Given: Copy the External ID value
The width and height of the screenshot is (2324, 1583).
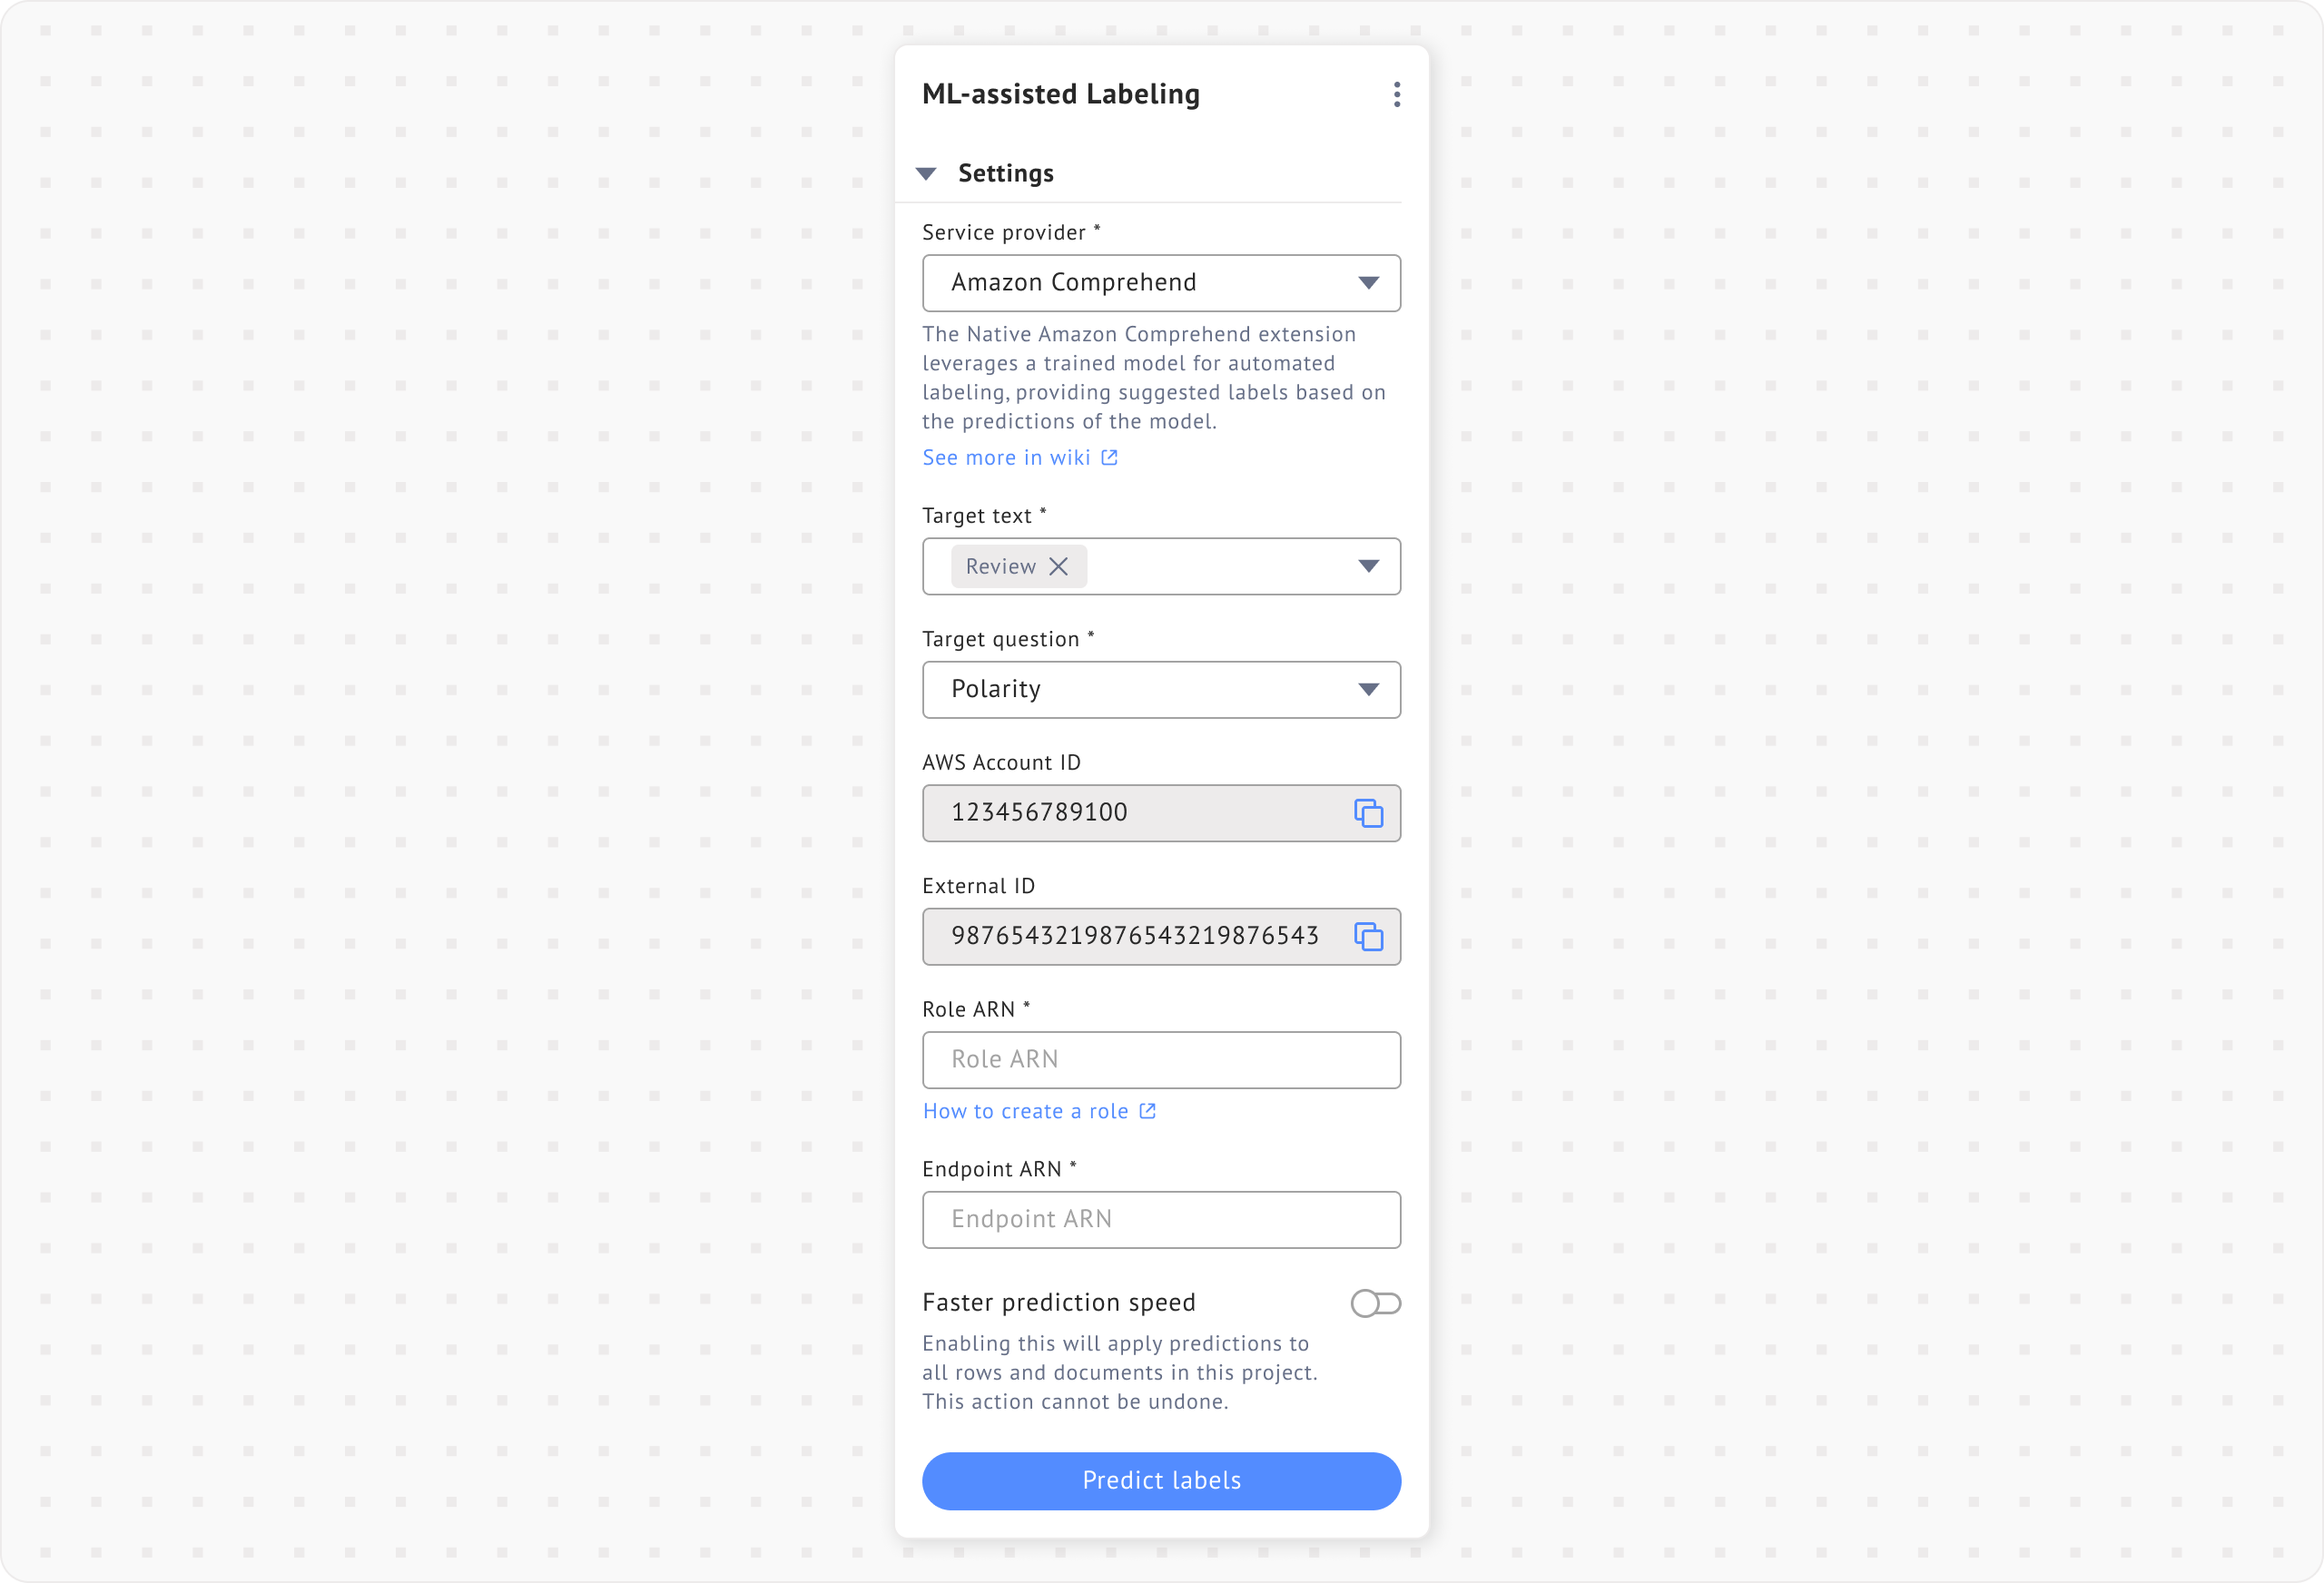Looking at the screenshot, I should [1370, 937].
